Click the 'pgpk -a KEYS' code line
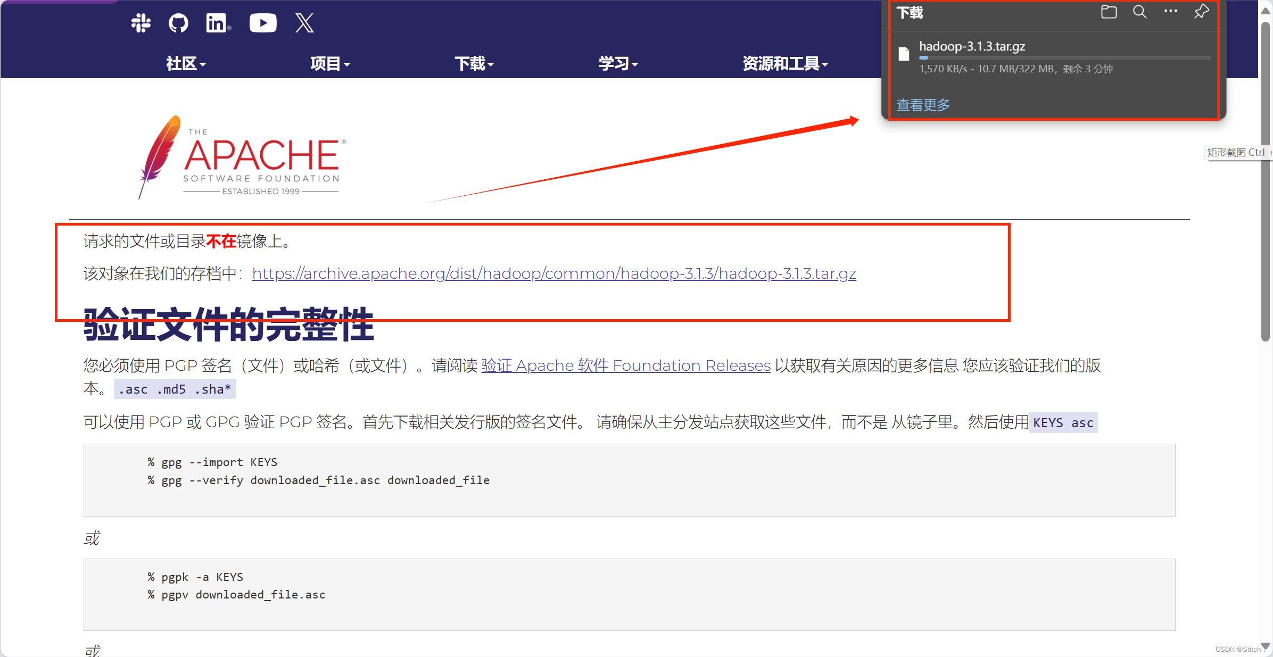 [195, 577]
